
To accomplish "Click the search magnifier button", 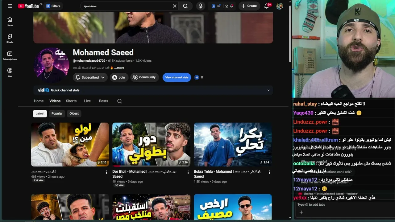I will [x=185, y=6].
